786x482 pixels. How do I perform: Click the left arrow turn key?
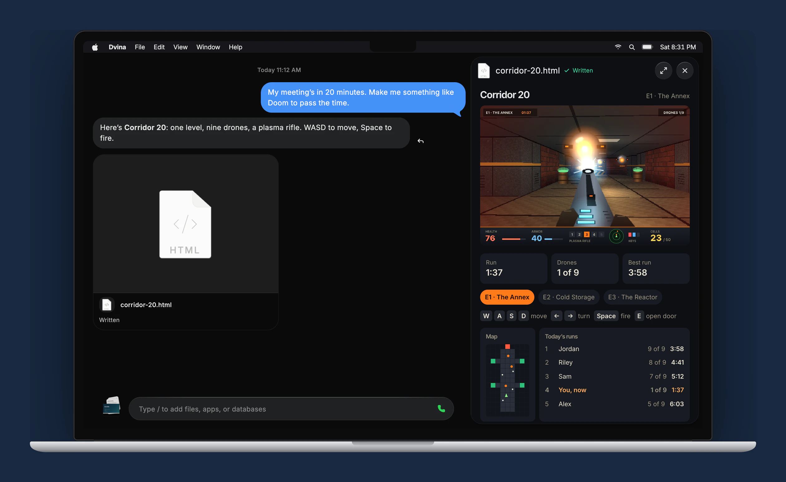pyautogui.click(x=556, y=316)
